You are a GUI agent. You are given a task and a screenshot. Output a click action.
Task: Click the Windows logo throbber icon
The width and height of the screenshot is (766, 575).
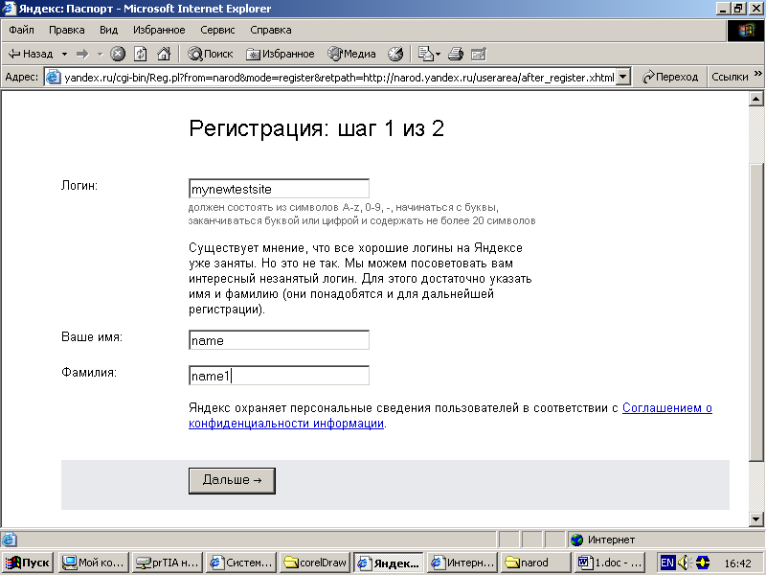[x=746, y=31]
